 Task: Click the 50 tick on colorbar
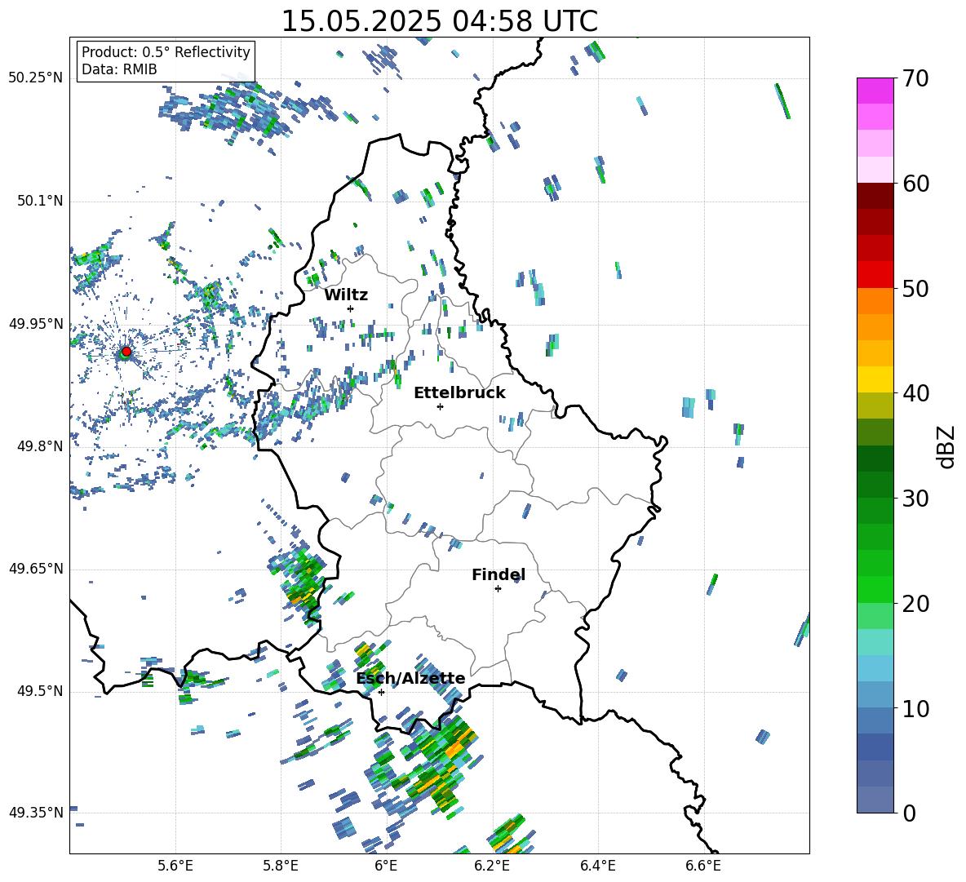tap(915, 288)
